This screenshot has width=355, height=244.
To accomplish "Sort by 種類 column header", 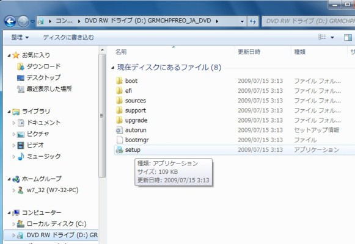I will click(299, 52).
